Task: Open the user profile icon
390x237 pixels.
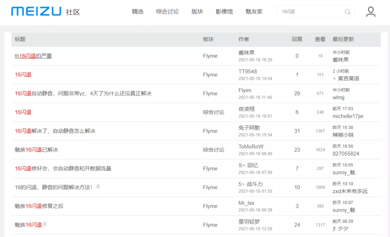Action: click(370, 12)
